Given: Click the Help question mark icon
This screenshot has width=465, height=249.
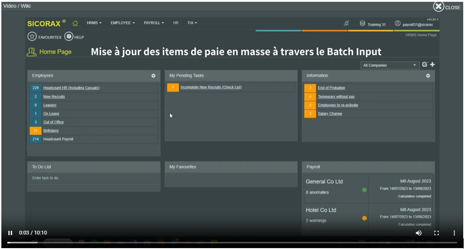Looking at the screenshot, I should pyautogui.click(x=69, y=37).
